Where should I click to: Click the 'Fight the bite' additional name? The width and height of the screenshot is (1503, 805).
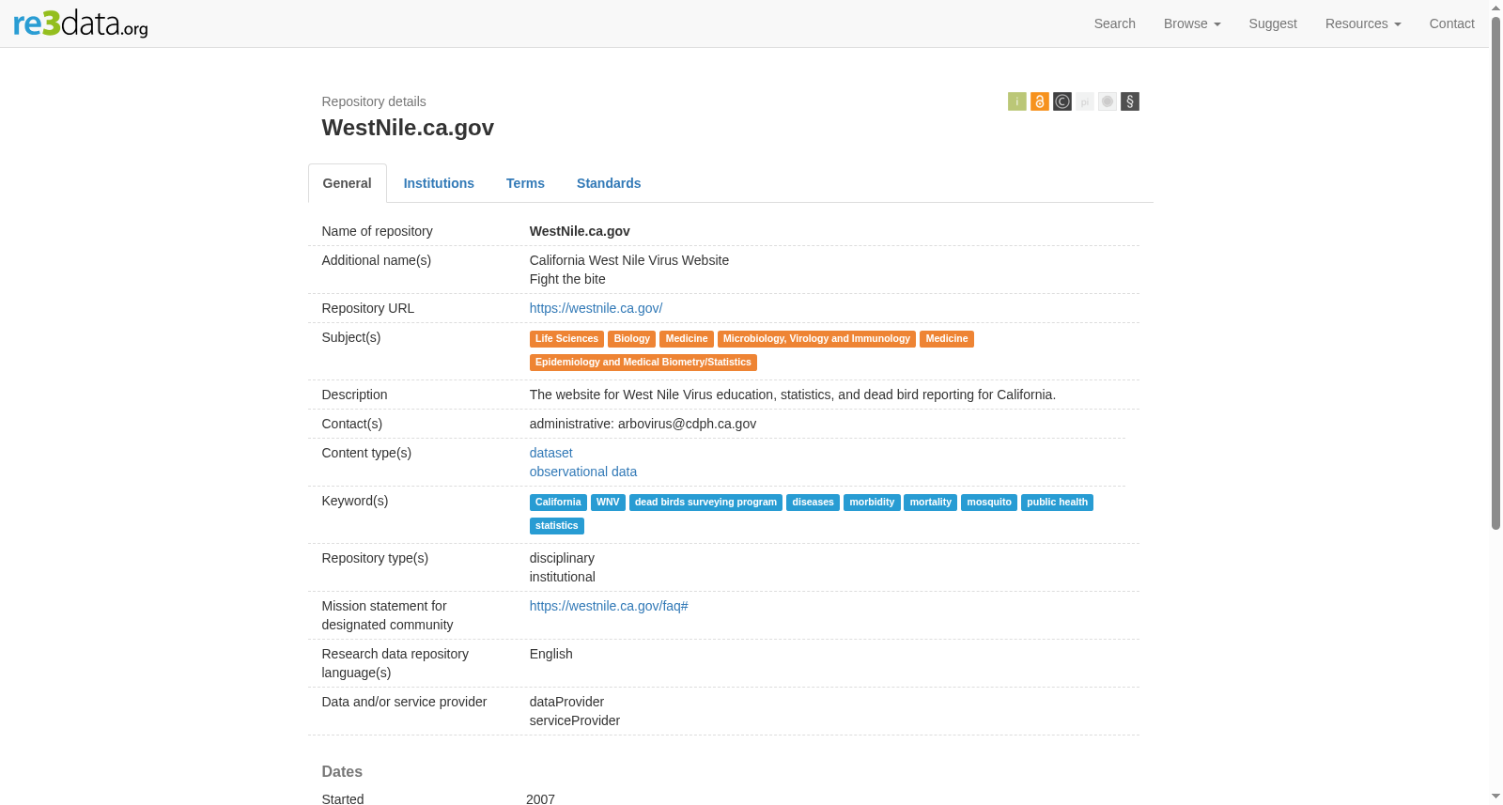tap(567, 279)
